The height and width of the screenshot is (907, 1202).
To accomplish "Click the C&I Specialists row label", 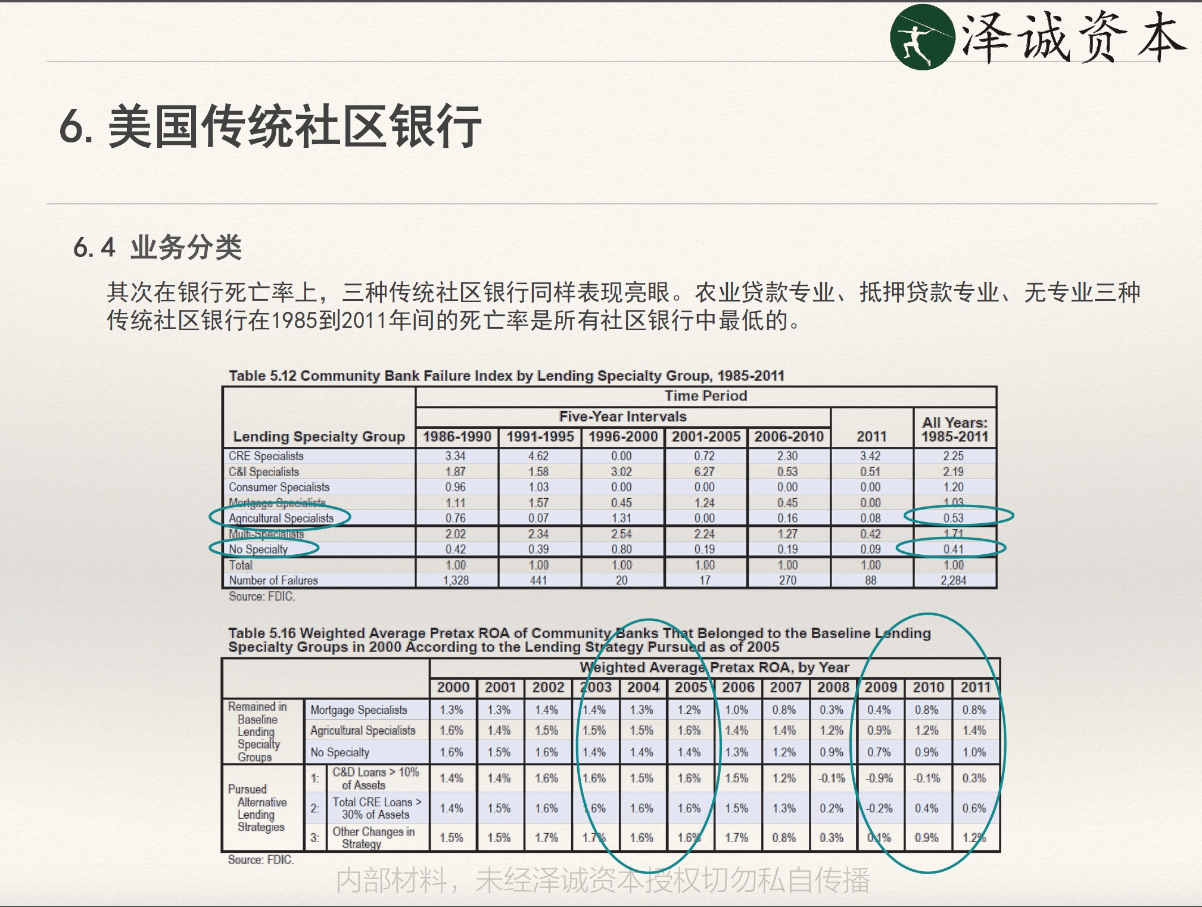I will 264,471.
